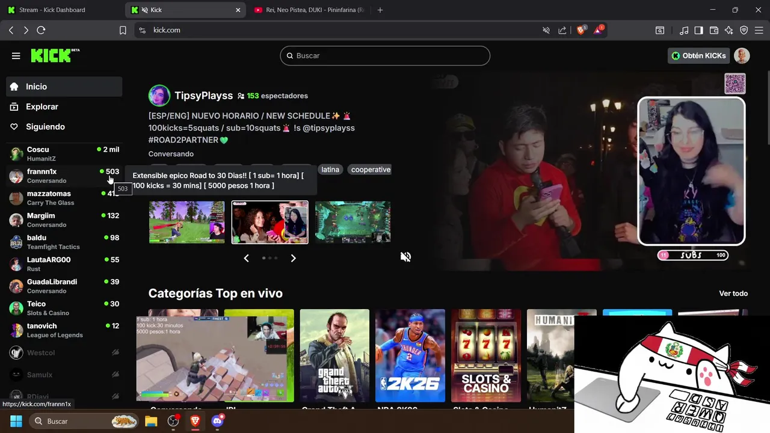Open GuadaLibrandi channel in sidebar
The image size is (770, 433).
coord(64,286)
